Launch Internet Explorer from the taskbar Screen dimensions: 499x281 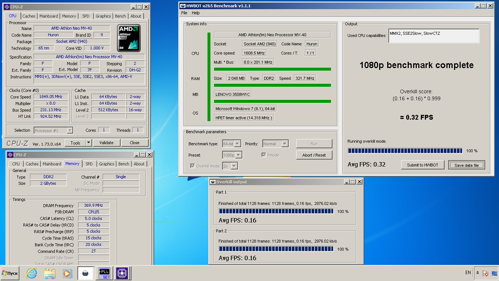(x=32, y=273)
